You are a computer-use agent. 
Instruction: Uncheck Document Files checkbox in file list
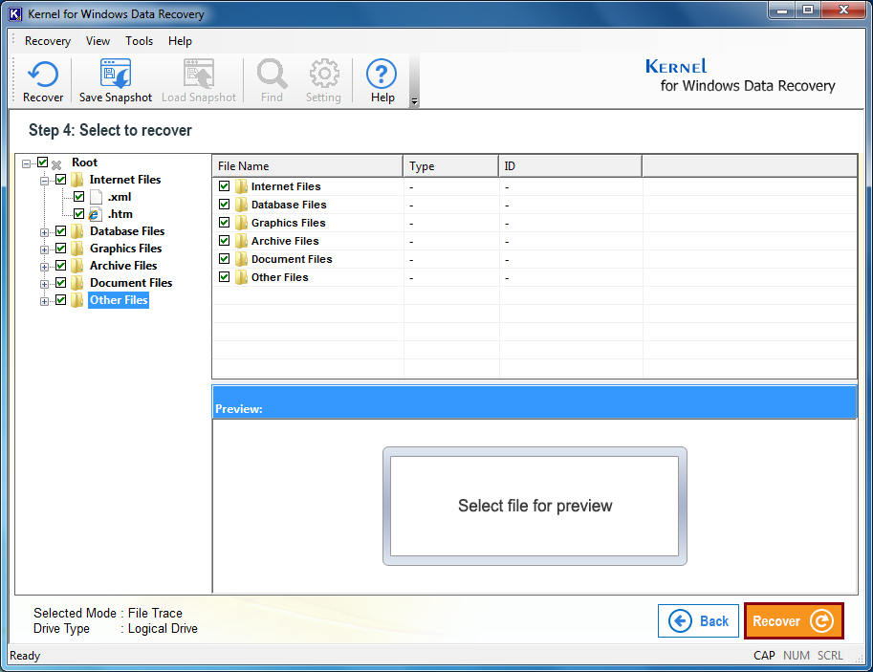225,259
